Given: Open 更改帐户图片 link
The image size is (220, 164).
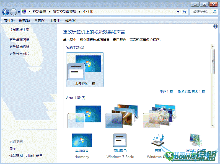Looking at the screenshot, I should (19, 54).
